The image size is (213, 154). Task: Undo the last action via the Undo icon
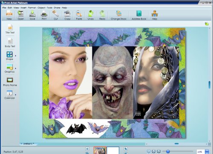pos(91,14)
